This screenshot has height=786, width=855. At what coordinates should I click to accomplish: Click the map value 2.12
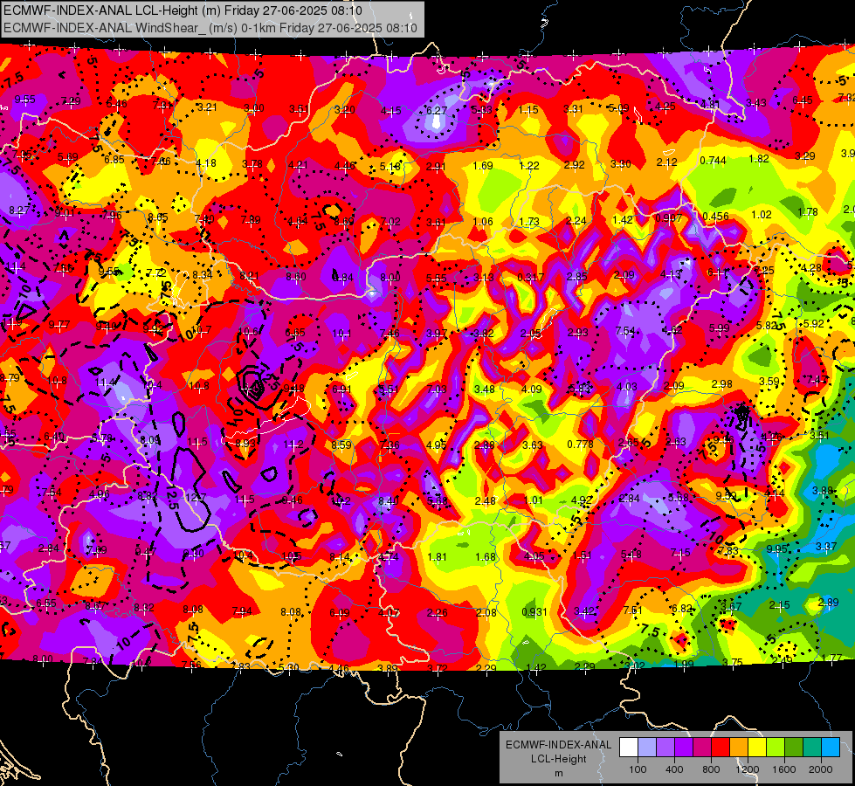point(667,162)
